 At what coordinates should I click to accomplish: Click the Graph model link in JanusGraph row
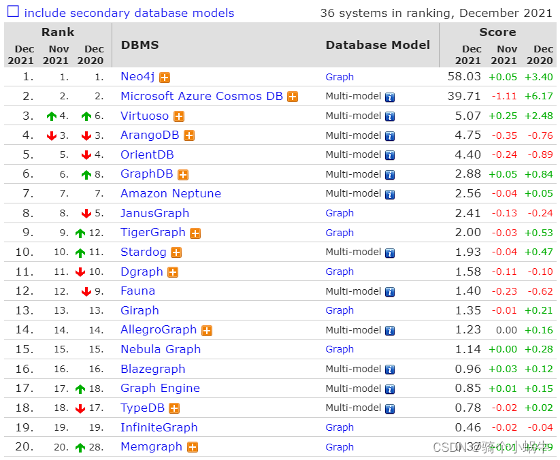[x=340, y=213]
